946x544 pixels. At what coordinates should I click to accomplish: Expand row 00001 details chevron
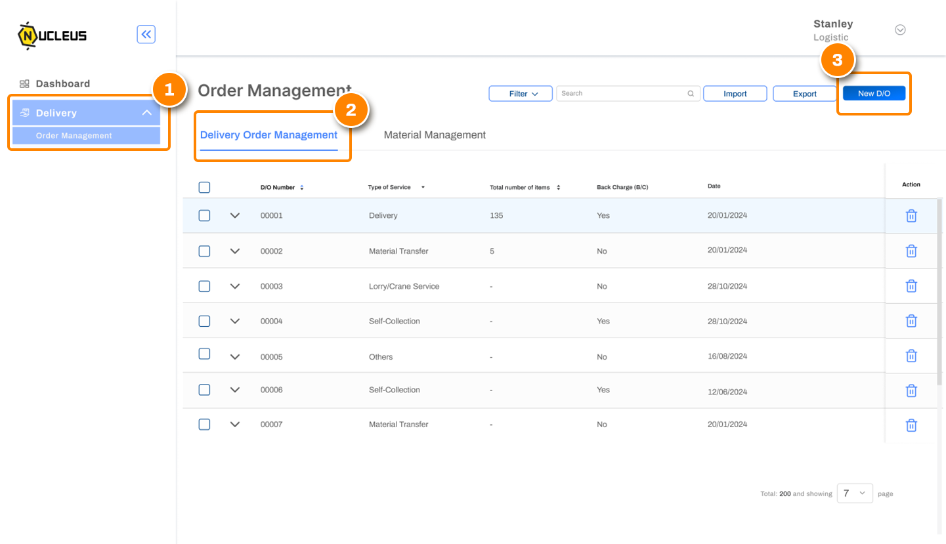235,215
